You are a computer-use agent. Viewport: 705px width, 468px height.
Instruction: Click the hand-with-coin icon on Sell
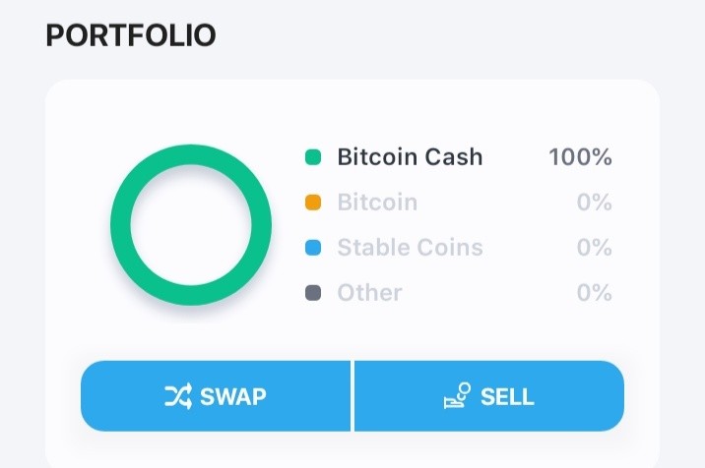[457, 395]
